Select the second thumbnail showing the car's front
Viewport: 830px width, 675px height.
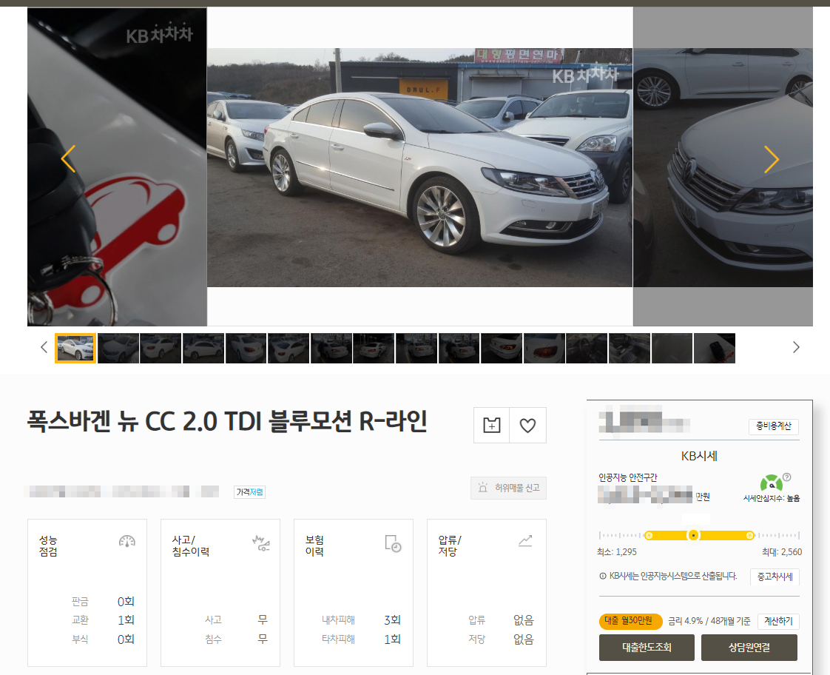[x=118, y=349]
